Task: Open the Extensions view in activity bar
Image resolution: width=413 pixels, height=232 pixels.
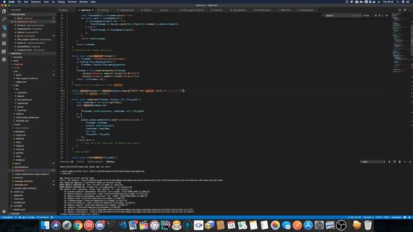Action: click(4, 43)
